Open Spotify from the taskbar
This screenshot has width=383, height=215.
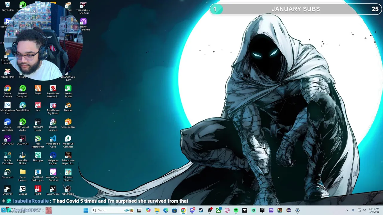pyautogui.click(x=236, y=210)
